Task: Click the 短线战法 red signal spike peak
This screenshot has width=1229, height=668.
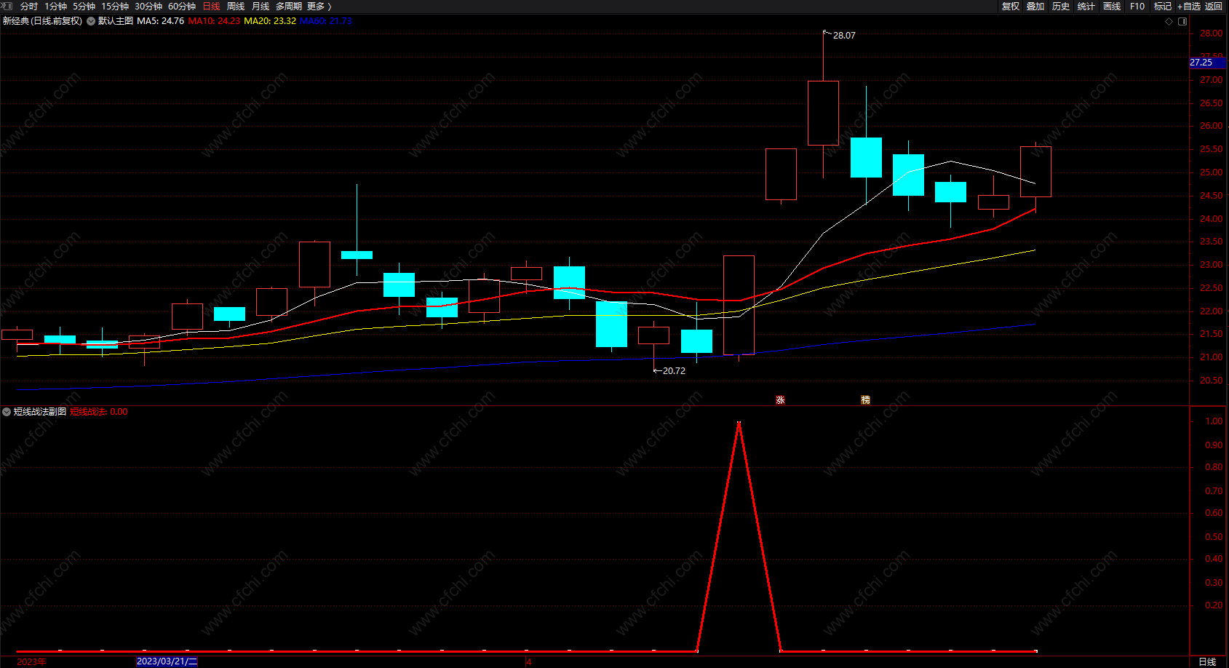Action: pyautogui.click(x=739, y=424)
